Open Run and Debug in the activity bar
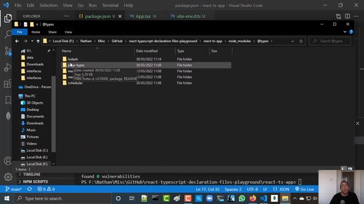364x204 pixels. 8,67
